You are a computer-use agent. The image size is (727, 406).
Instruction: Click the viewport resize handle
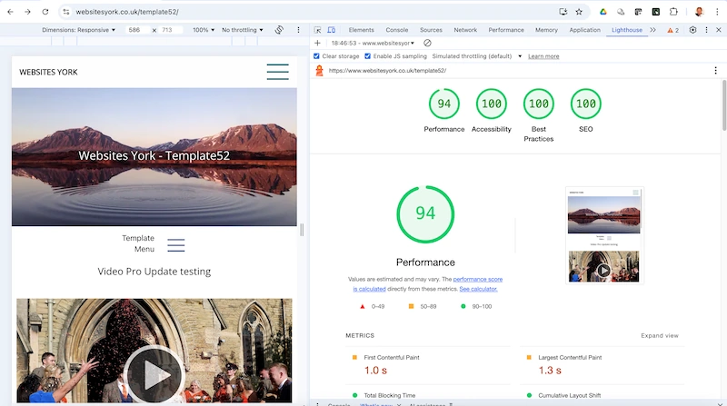pyautogui.click(x=302, y=230)
